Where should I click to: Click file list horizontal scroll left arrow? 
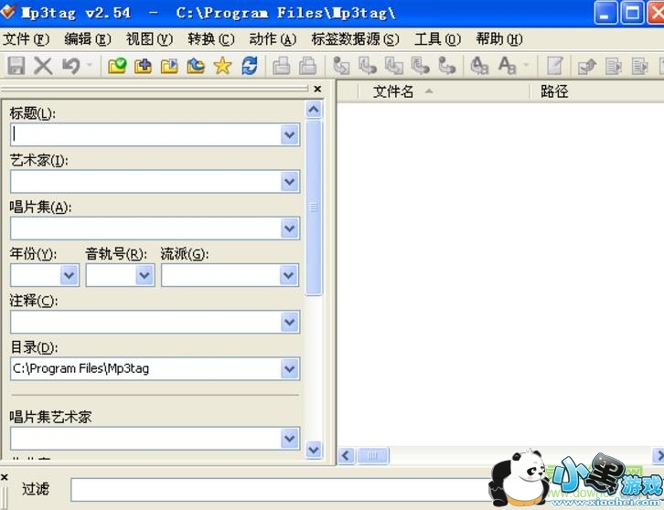point(346,456)
